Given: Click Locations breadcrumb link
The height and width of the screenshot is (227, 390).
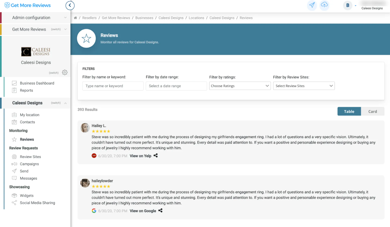Looking at the screenshot, I should tap(197, 18).
